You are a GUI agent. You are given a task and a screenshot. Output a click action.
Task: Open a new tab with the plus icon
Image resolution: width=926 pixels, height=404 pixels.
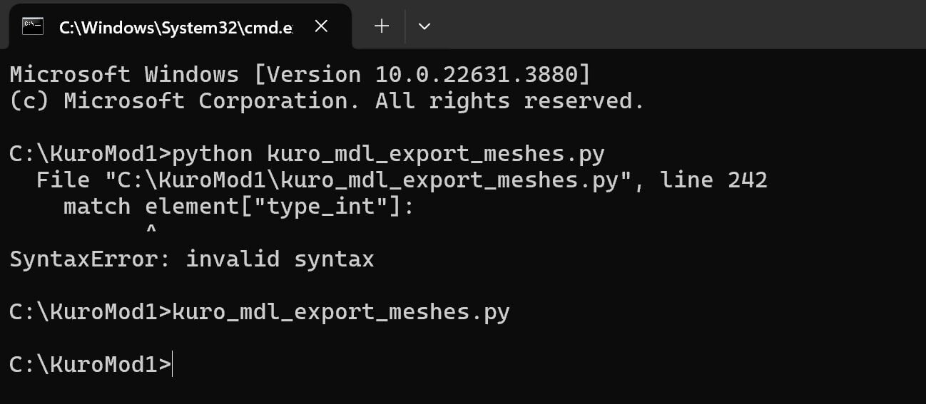(382, 26)
